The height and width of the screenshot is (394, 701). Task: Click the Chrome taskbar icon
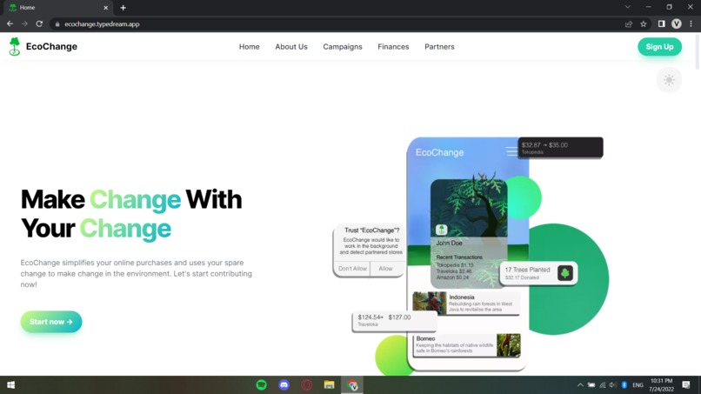(x=352, y=384)
